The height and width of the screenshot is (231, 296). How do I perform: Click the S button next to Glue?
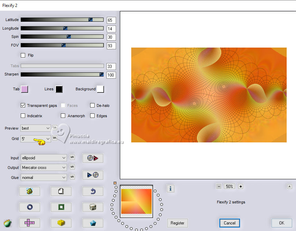(72, 177)
